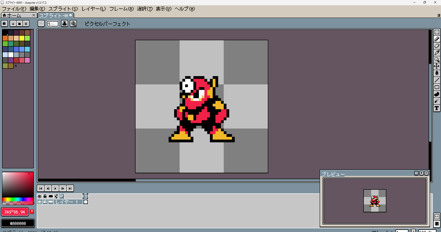Viewport: 441px width, 232px height.
Task: Select frame 1 header in timeline
Action: [86, 196]
